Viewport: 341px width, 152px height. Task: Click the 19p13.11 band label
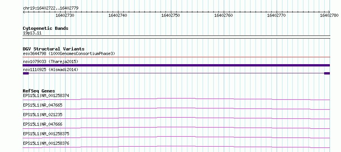32,33
